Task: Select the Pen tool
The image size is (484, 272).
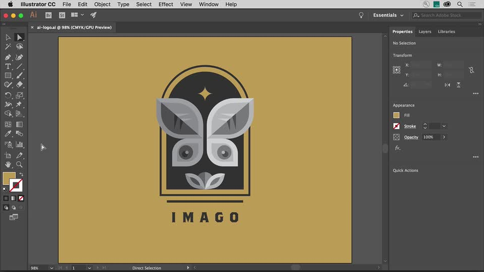Action: [8, 57]
